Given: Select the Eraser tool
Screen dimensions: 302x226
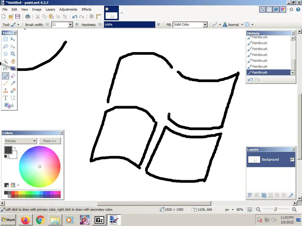Looking at the screenshot, I should pyautogui.click(x=13, y=76).
